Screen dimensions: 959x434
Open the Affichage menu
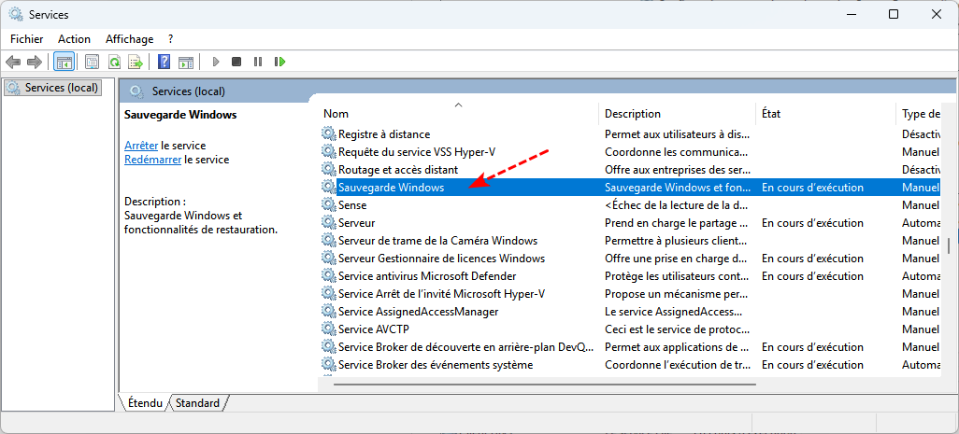click(x=130, y=39)
